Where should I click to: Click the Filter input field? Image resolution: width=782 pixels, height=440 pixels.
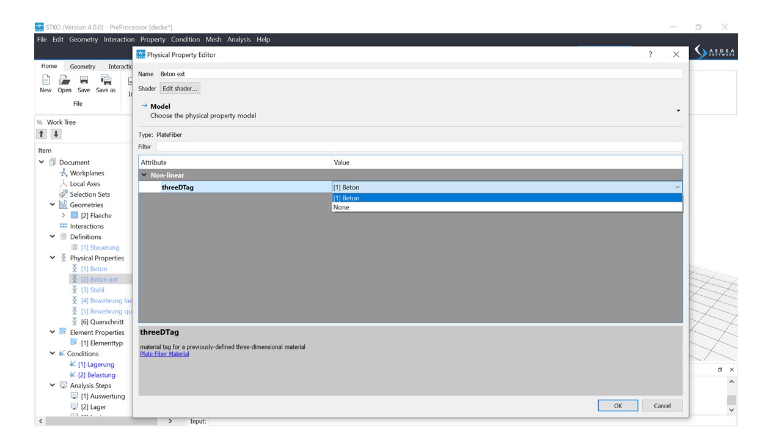click(x=419, y=147)
